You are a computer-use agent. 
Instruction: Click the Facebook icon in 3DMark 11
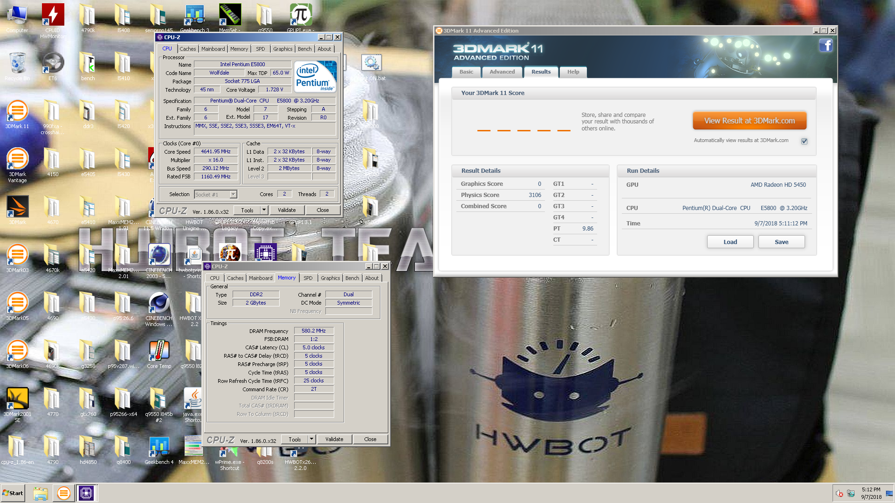(826, 46)
